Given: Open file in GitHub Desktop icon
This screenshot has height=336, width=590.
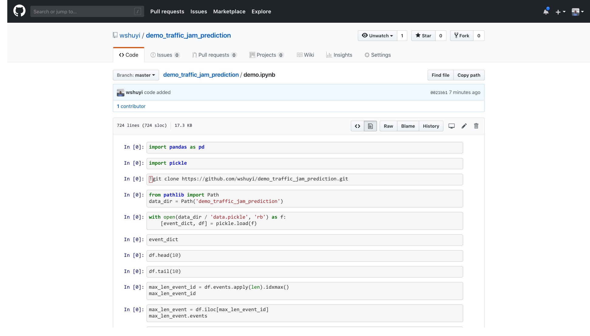Looking at the screenshot, I should (452, 126).
